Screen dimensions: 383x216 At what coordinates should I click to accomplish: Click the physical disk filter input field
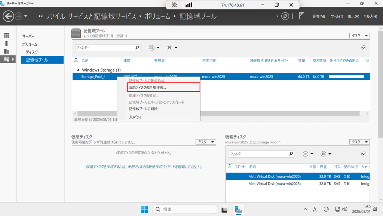click(x=259, y=154)
